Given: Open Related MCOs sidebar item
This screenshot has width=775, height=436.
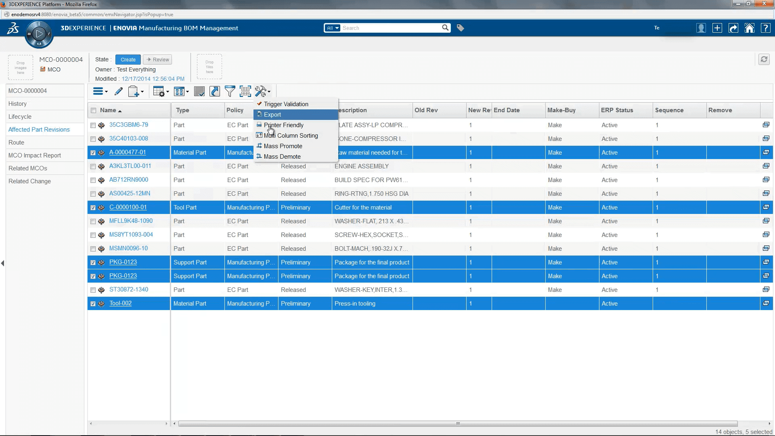Looking at the screenshot, I should click(45, 168).
